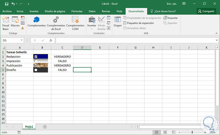Select the Hoja1 sheet tab
This screenshot has height=135, width=220.
pyautogui.click(x=29, y=127)
